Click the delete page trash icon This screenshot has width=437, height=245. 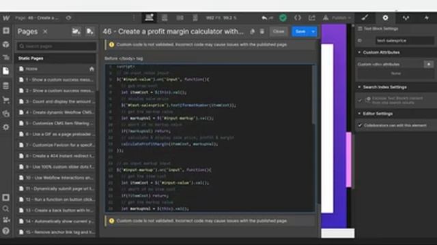(x=262, y=31)
